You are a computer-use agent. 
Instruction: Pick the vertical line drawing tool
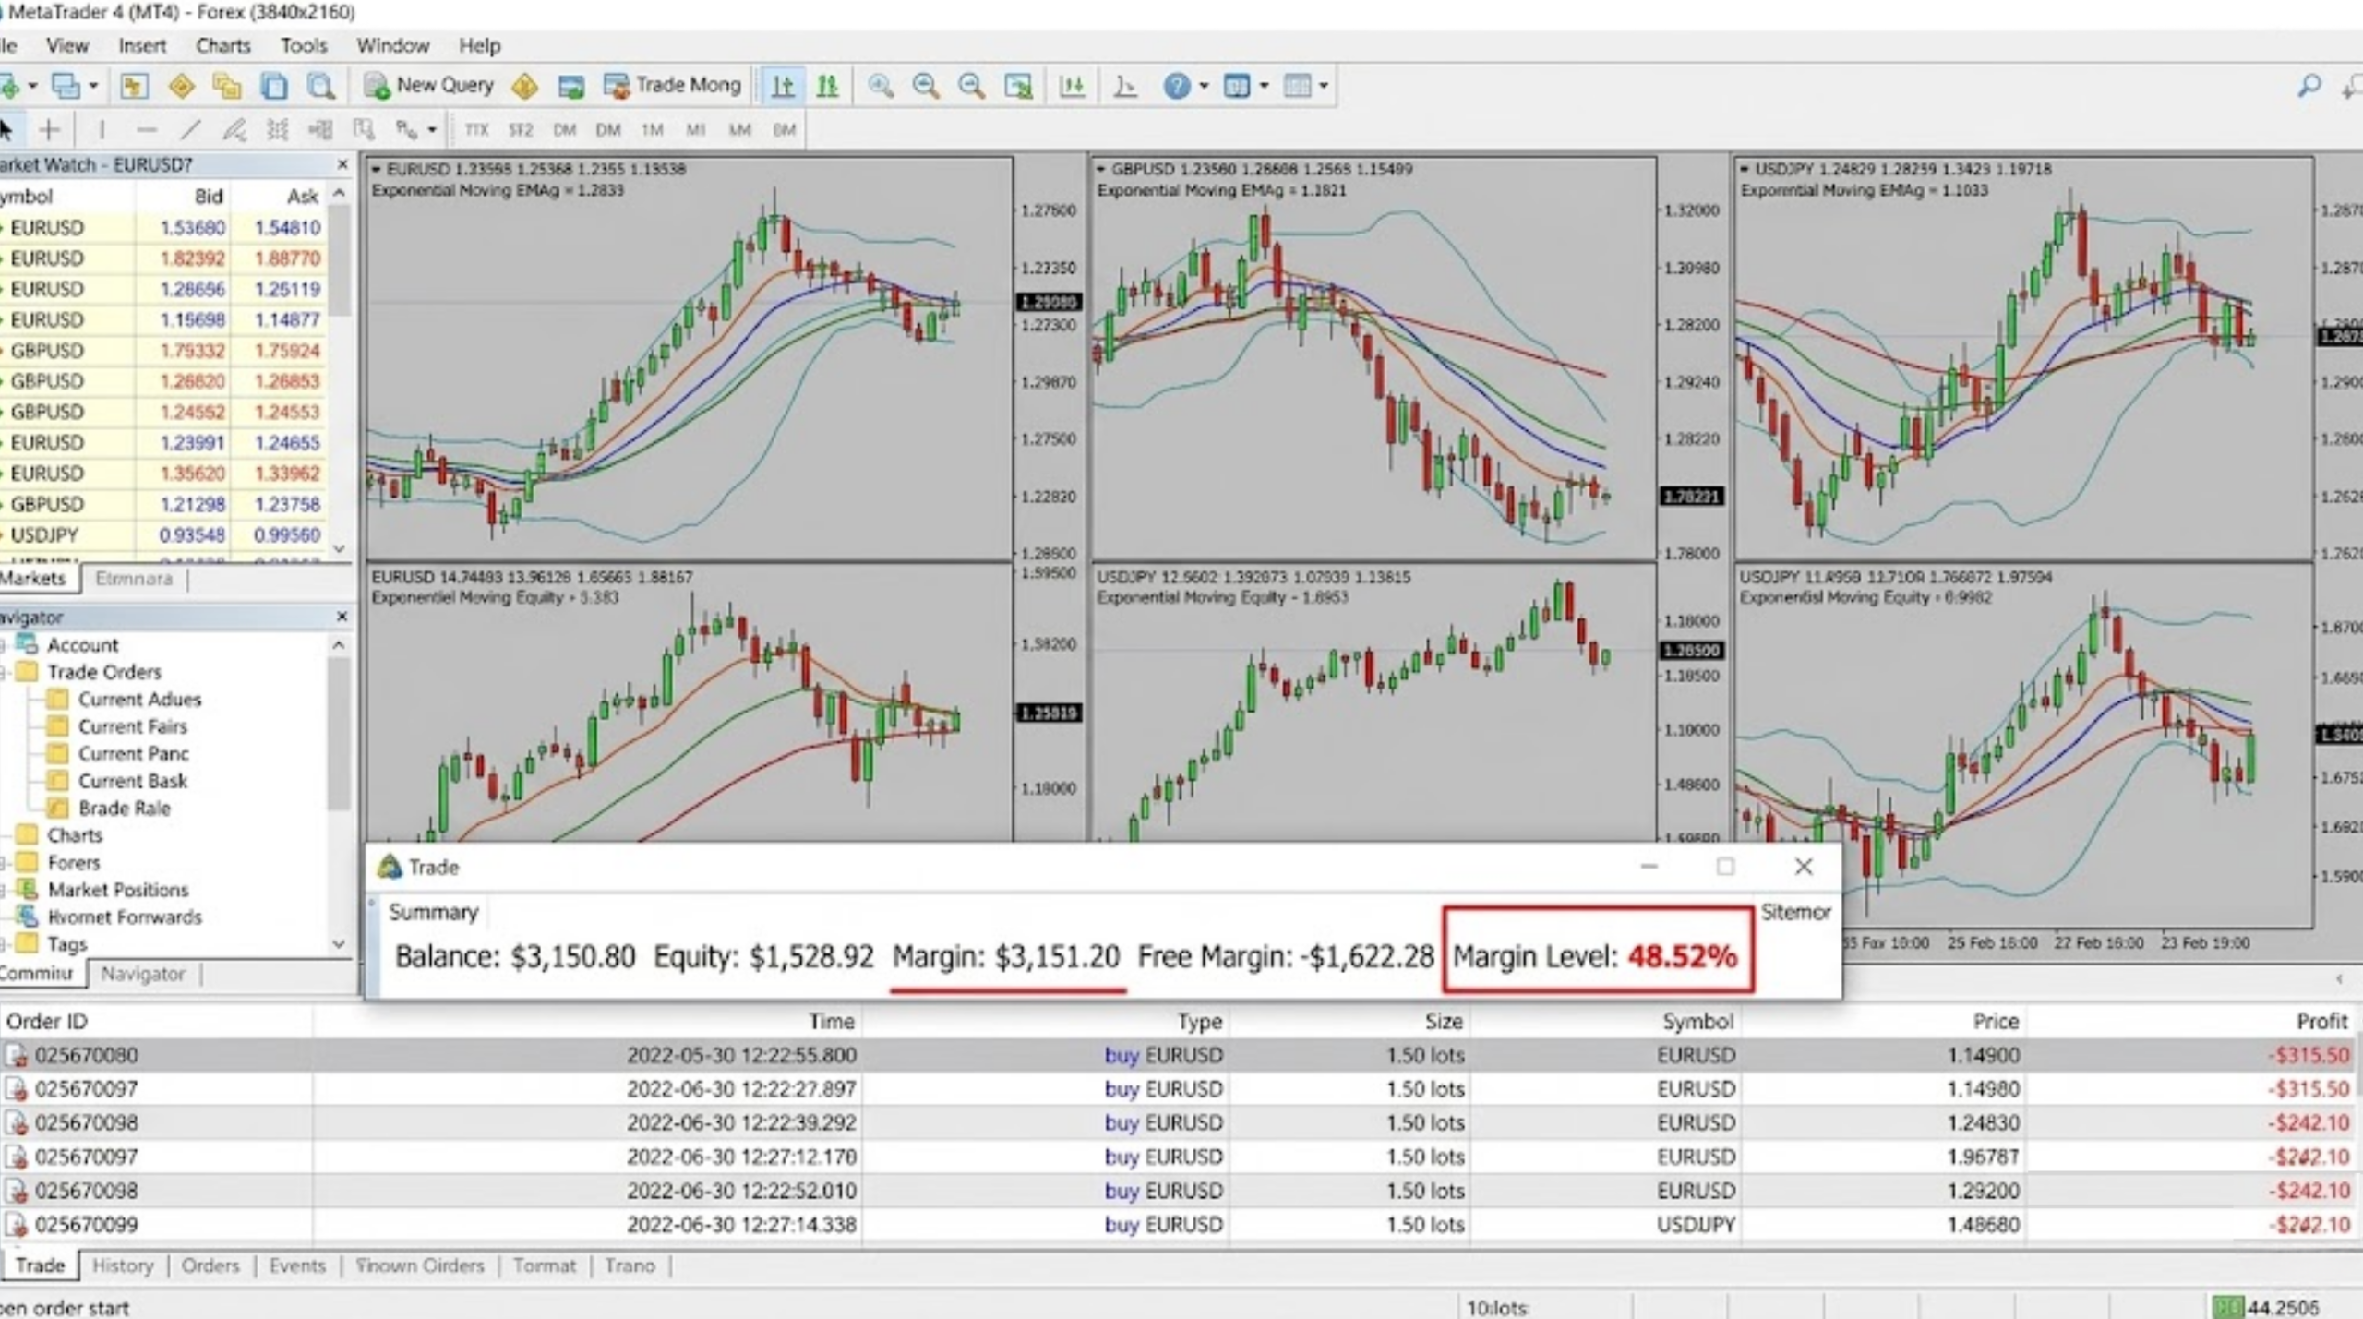[x=102, y=130]
